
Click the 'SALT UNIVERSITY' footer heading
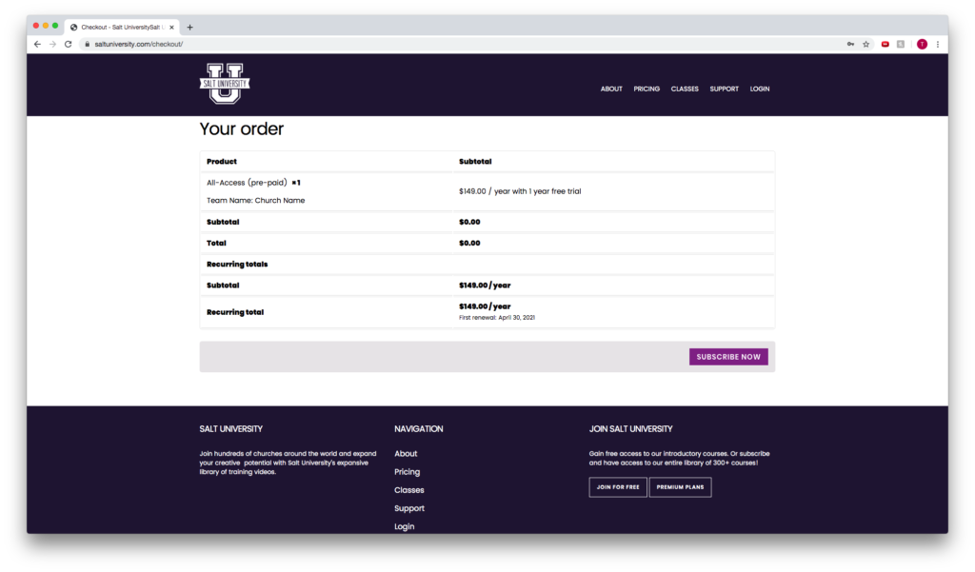click(x=230, y=429)
